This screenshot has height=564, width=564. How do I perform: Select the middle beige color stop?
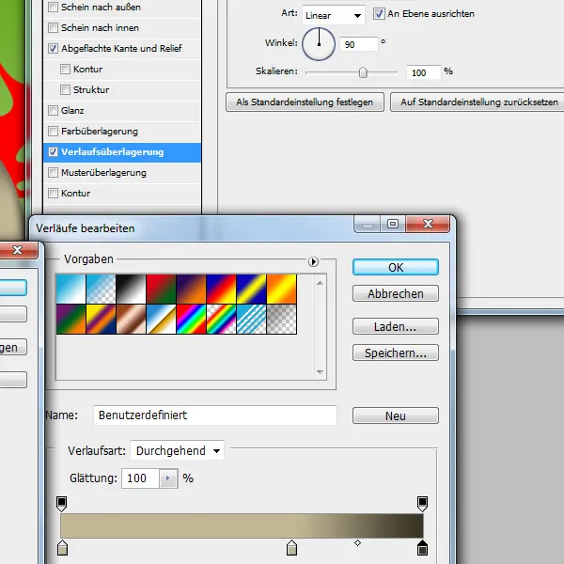point(291,547)
